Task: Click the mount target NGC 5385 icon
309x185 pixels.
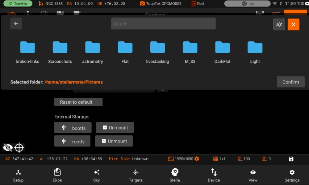Action: click(41, 4)
